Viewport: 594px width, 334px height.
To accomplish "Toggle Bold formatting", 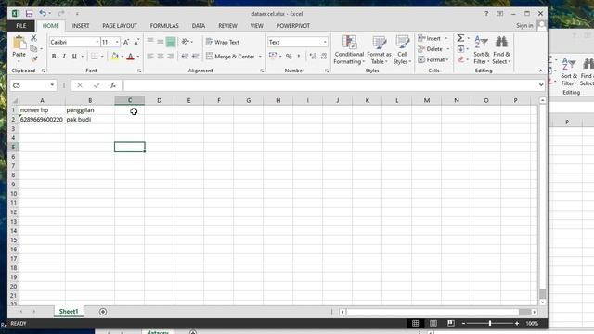I will 54,57.
